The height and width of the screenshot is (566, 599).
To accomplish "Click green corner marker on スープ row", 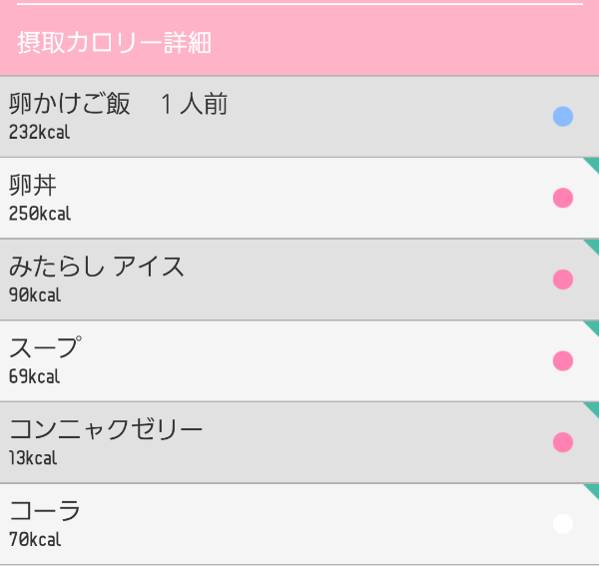I will [593, 326].
